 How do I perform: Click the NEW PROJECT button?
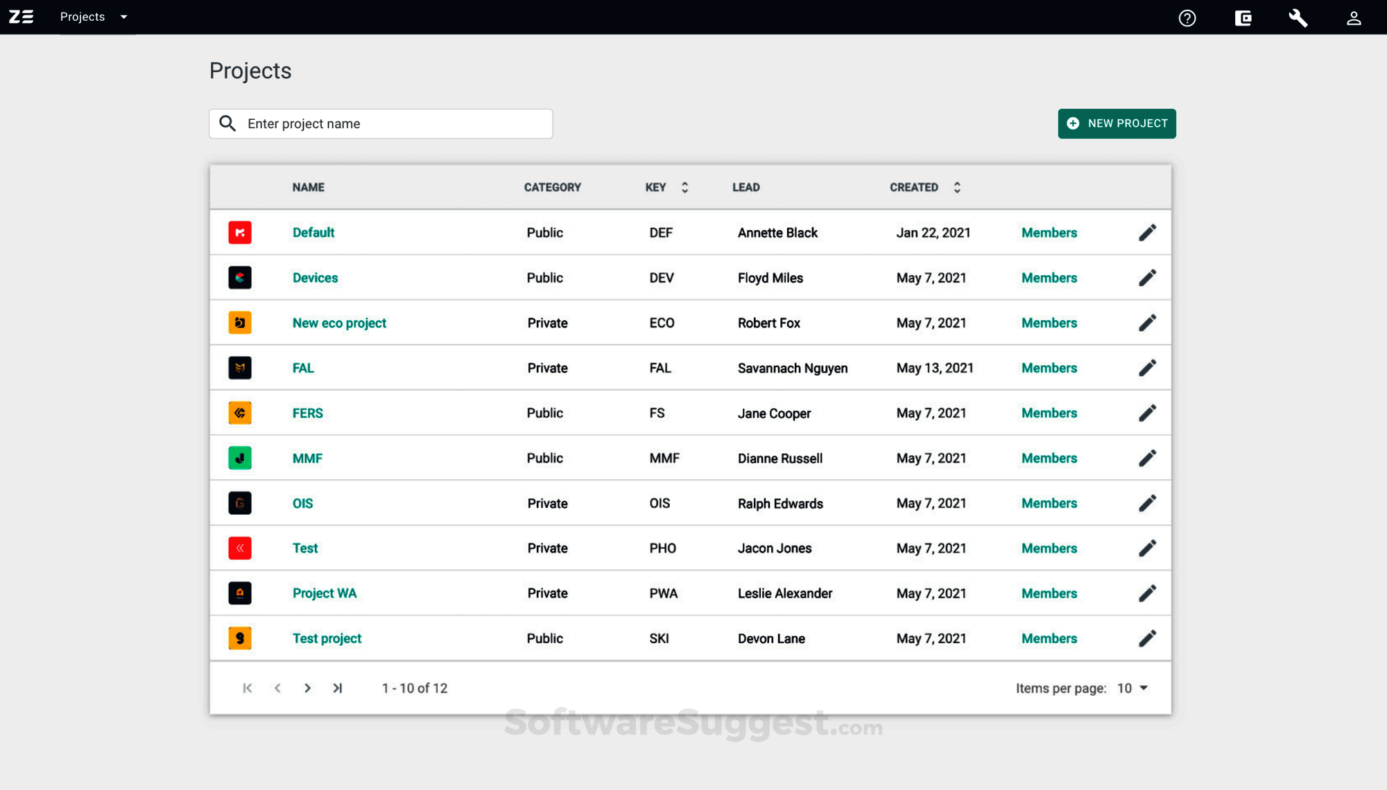1117,123
